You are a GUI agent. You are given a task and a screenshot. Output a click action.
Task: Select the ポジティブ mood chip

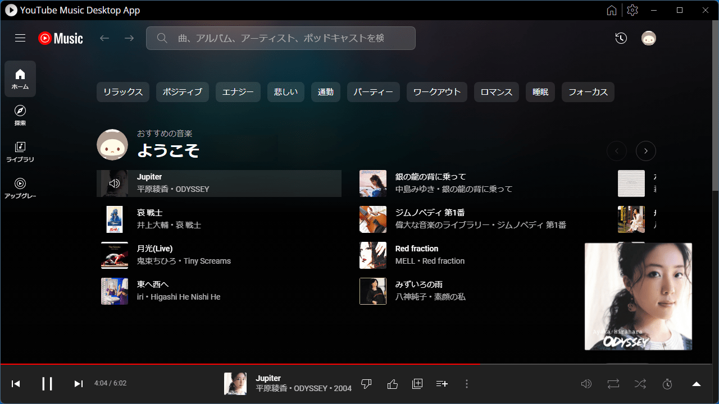[x=183, y=92]
